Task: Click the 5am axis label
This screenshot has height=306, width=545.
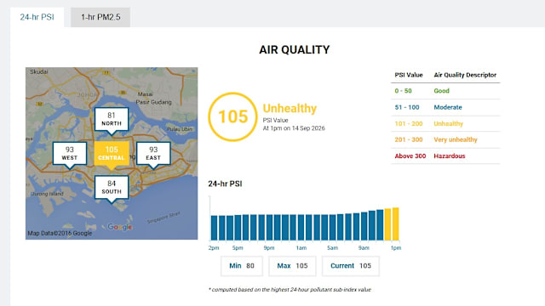Action: coord(333,247)
